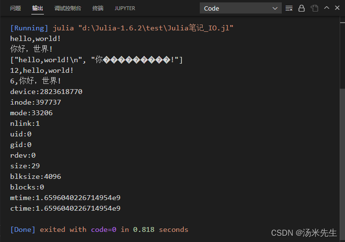Click the device:2823618770 line
The image size is (345, 242).
(x=46, y=92)
